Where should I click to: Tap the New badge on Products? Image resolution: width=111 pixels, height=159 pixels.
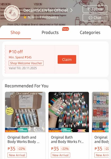(x=65, y=29)
